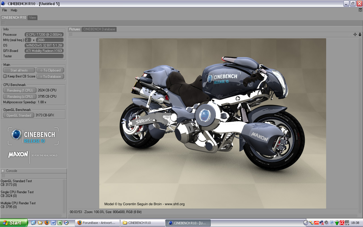Click the Windows Start button
Image resolution: width=363 pixels, height=227 pixels.
(14, 223)
